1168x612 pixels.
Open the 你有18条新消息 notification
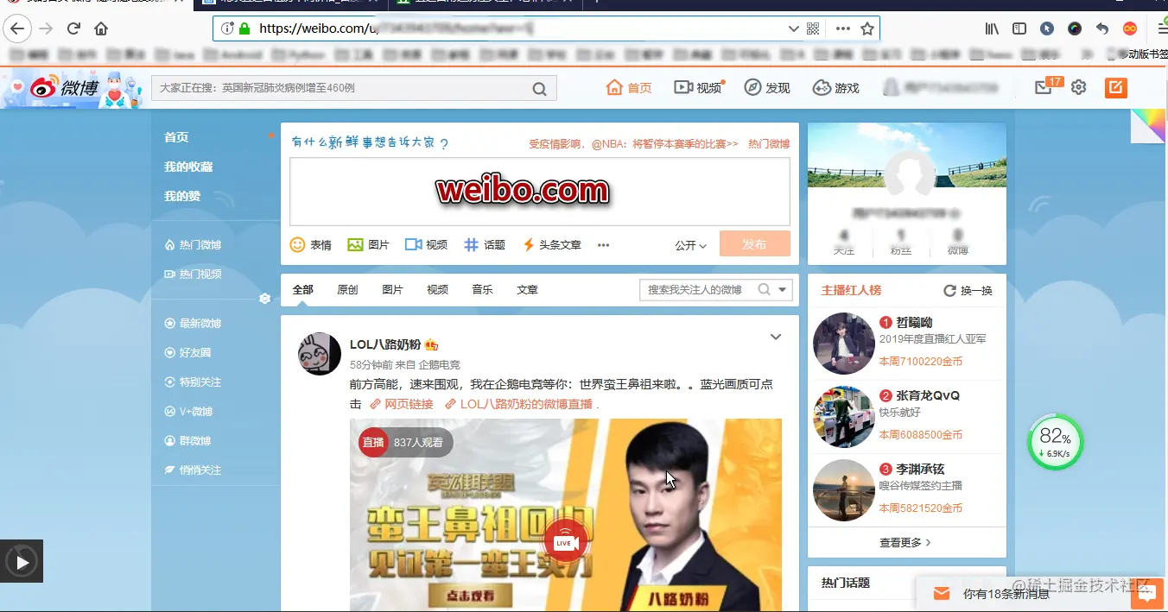click(x=1006, y=594)
